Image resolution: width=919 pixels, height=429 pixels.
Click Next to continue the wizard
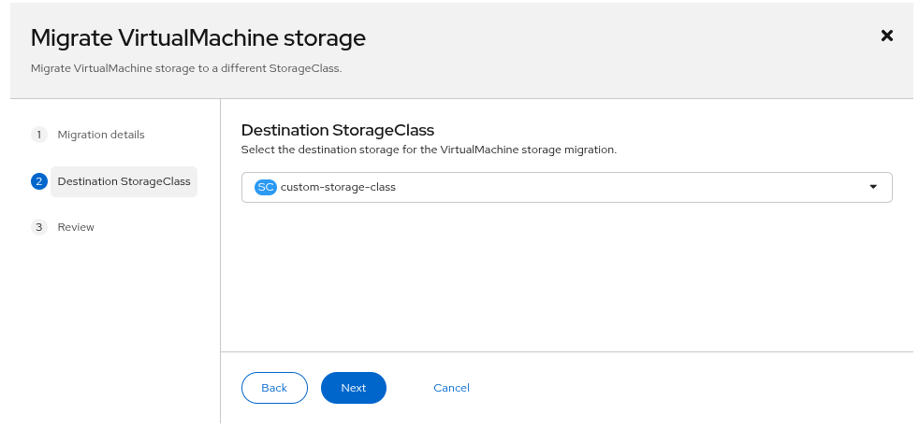353,388
